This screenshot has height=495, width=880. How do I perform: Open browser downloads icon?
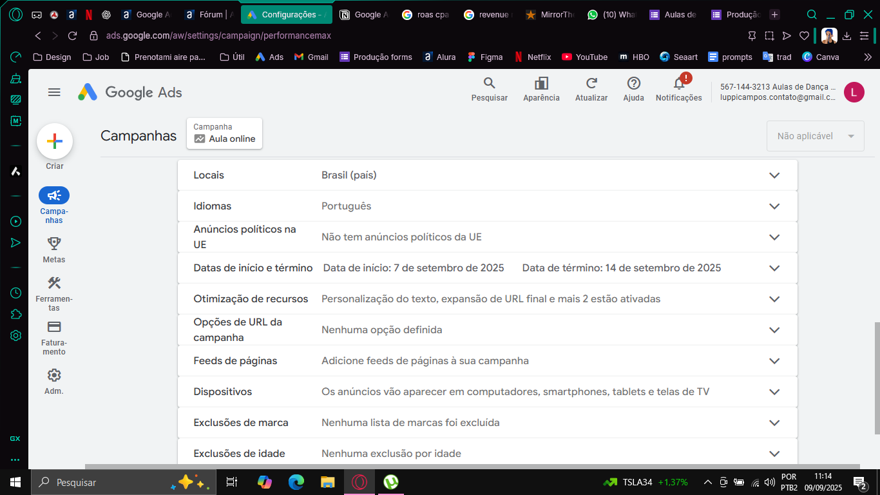pyautogui.click(x=847, y=36)
